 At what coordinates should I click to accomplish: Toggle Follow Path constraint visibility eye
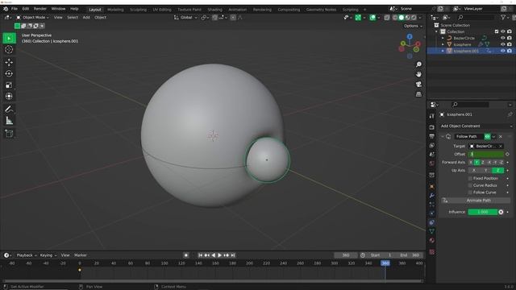click(x=487, y=136)
